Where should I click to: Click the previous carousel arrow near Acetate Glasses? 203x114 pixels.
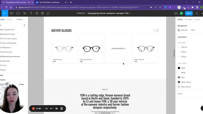pos(154,30)
